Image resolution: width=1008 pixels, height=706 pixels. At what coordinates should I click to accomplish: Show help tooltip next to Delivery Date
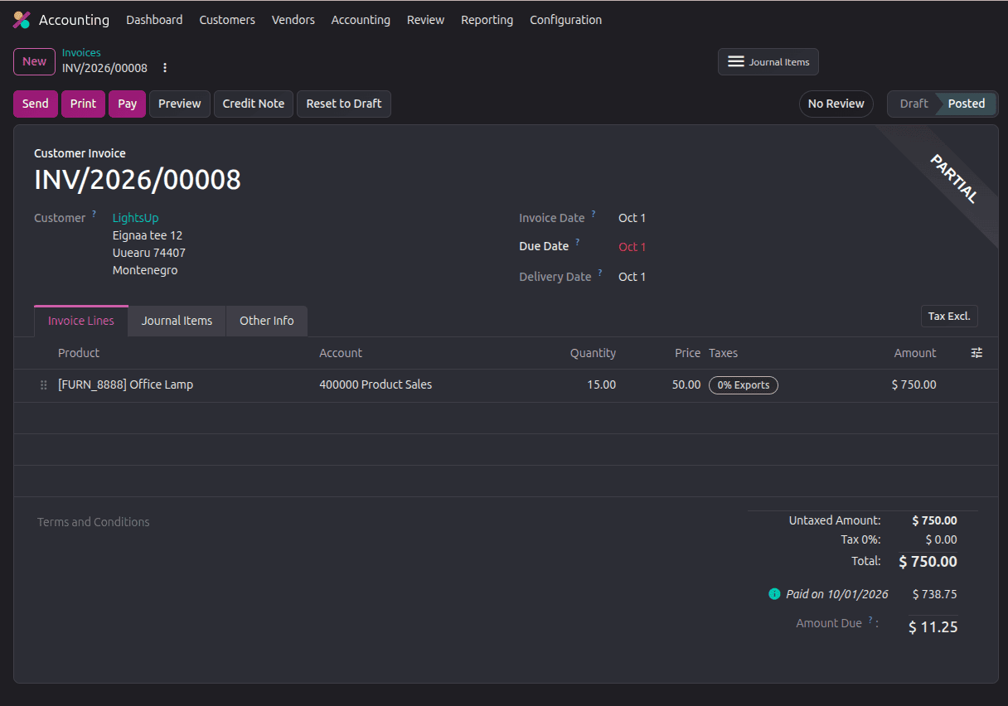click(600, 273)
